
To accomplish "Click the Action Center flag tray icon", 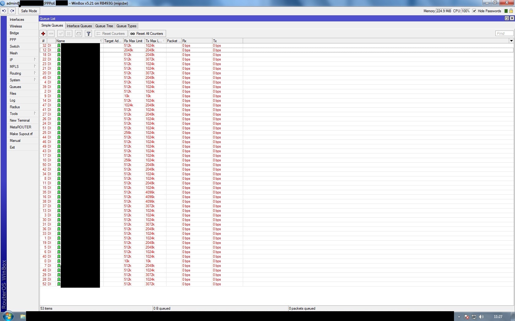I will (x=467, y=317).
